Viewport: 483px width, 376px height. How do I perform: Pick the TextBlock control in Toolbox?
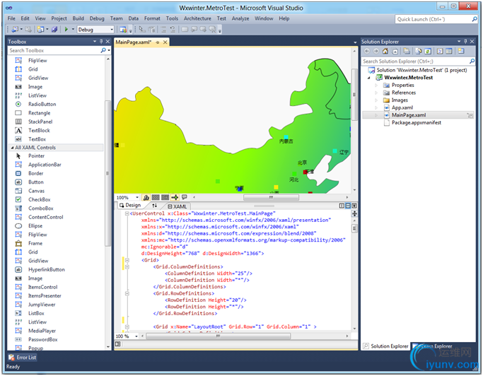click(38, 131)
